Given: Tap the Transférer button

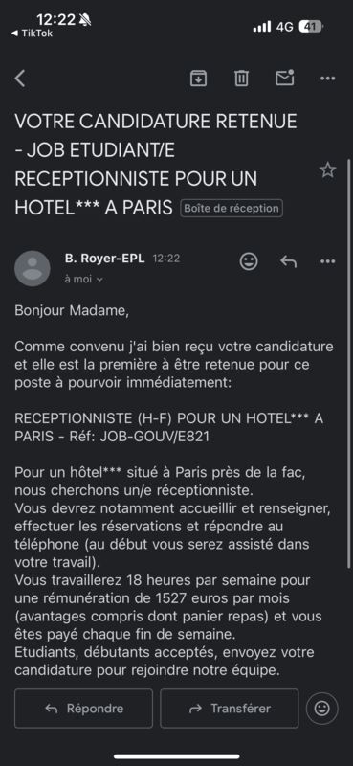Looking at the screenshot, I should point(229,709).
